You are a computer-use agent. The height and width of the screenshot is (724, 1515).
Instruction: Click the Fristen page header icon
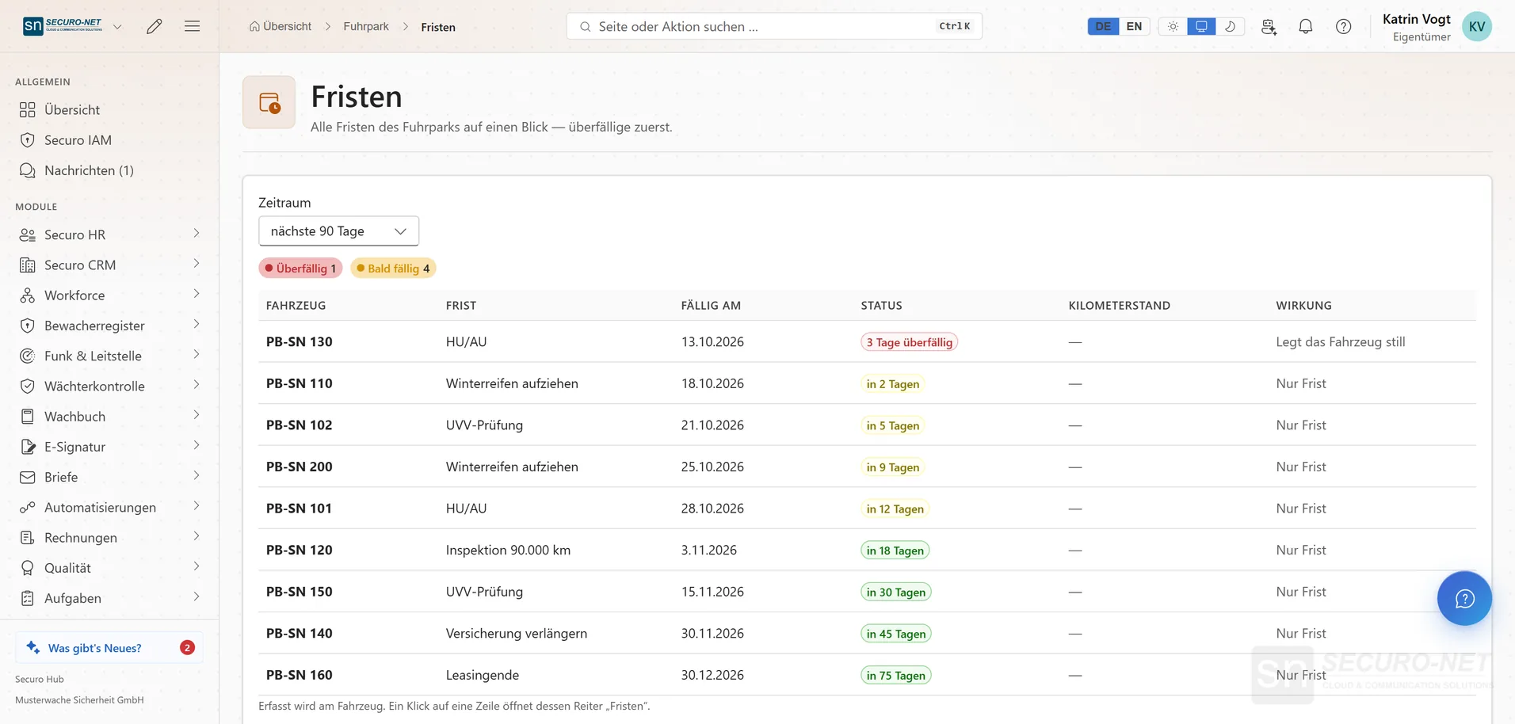pos(269,102)
